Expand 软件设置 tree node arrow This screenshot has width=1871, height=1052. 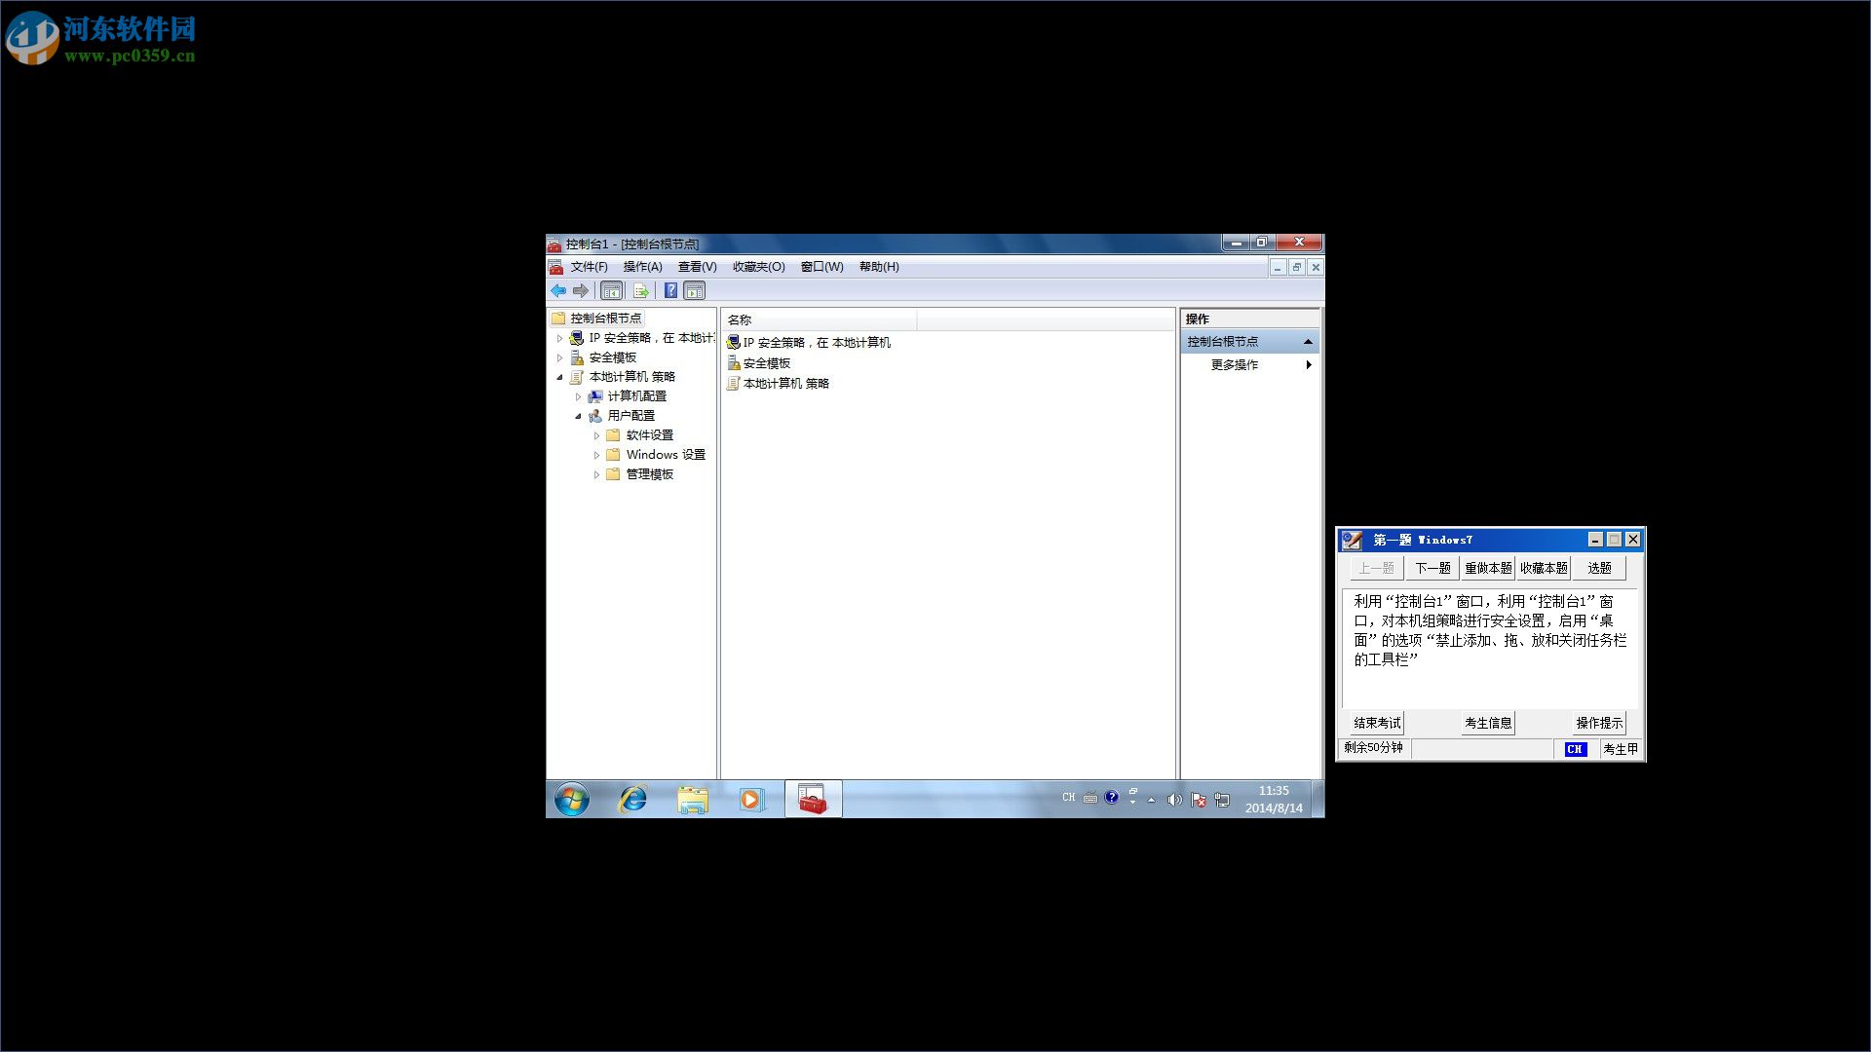tap(596, 435)
